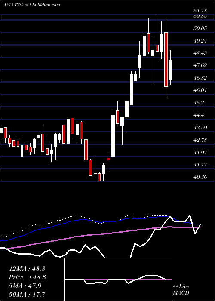Click the '5MA : 47.9' reading
The height and width of the screenshot is (301, 215).
pyautogui.click(x=25, y=286)
